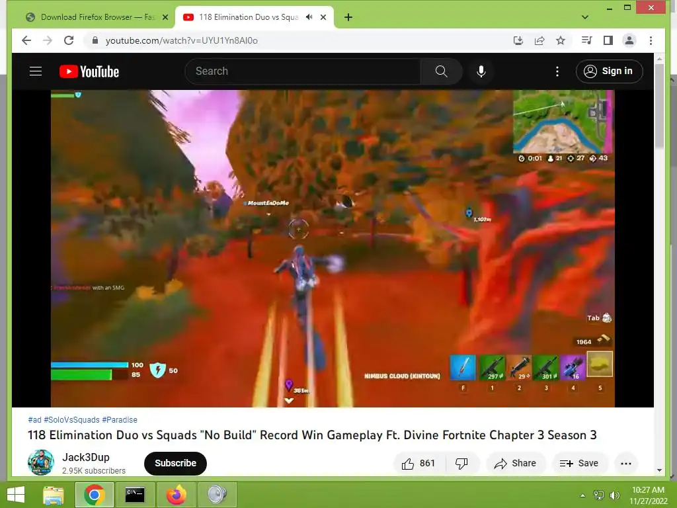Click the address bar URL

182,40
